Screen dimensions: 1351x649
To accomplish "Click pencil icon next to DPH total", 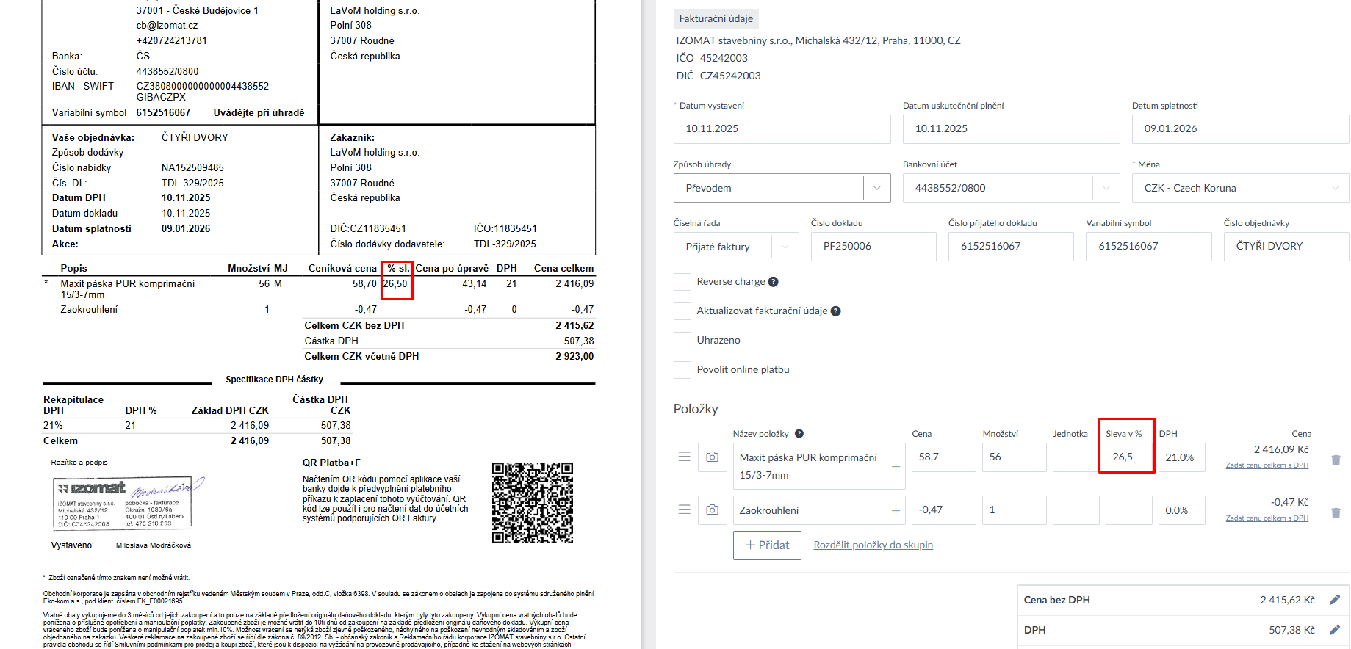I will click(x=1335, y=630).
